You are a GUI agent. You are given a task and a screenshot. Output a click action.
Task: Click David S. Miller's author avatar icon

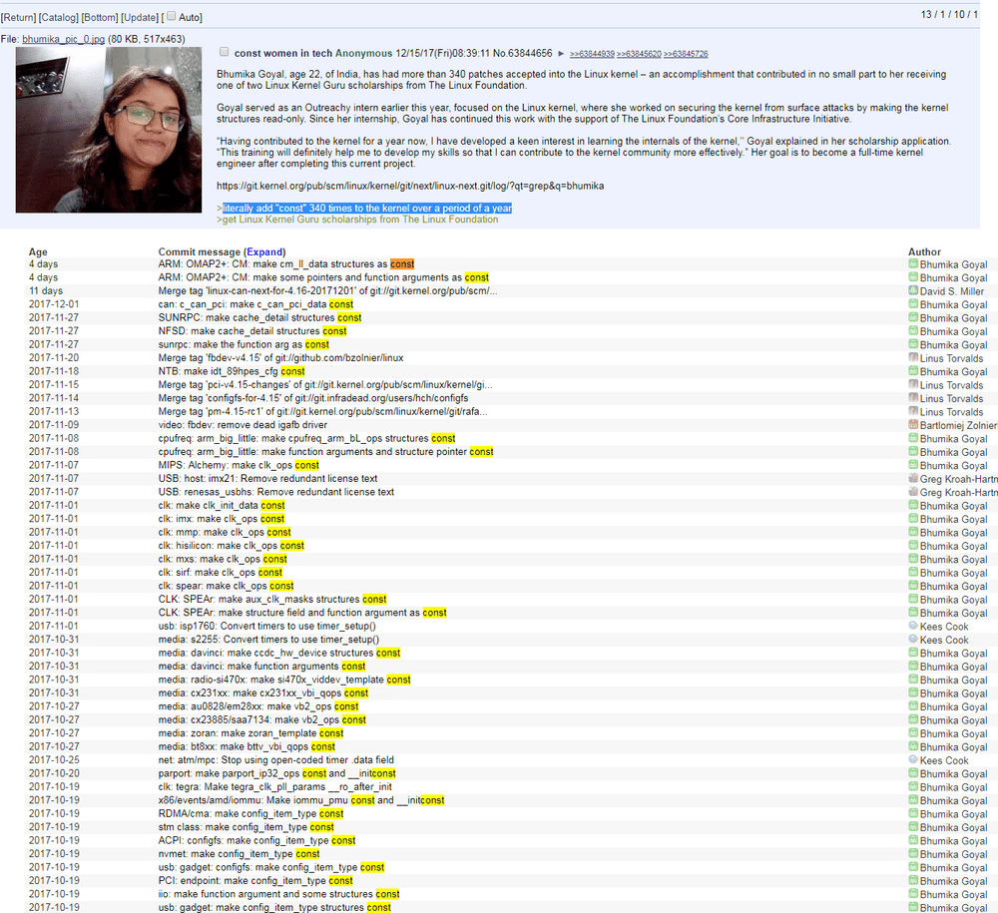point(913,290)
